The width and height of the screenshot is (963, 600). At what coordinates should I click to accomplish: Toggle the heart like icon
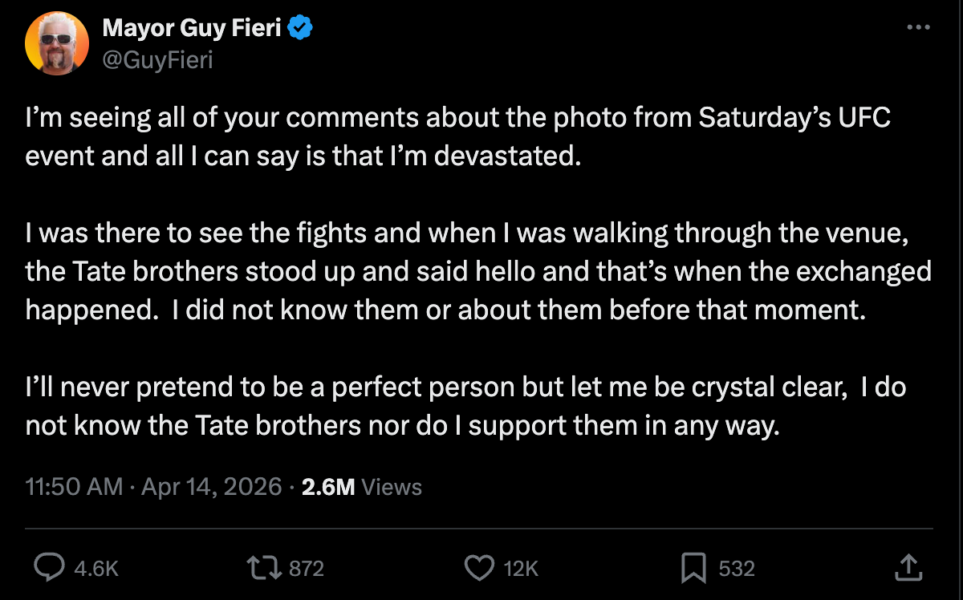[x=480, y=568]
